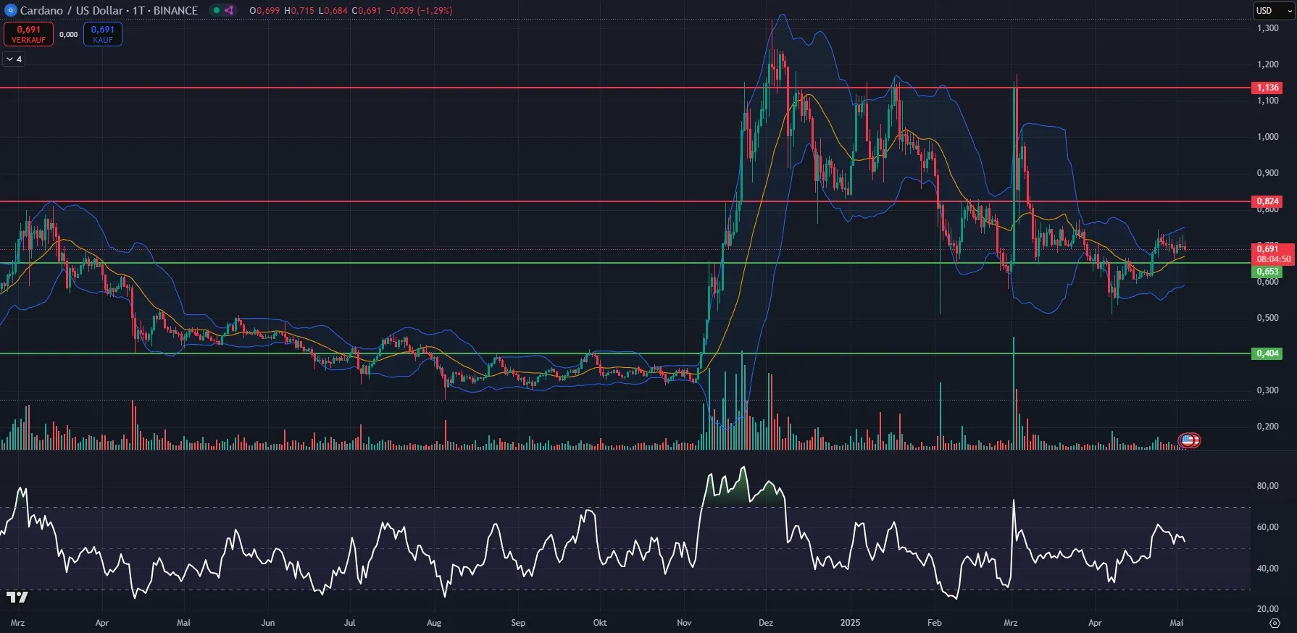Screen dimensions: 1297x633
Task: Click the 2025 year label on the time axis
Action: [850, 623]
